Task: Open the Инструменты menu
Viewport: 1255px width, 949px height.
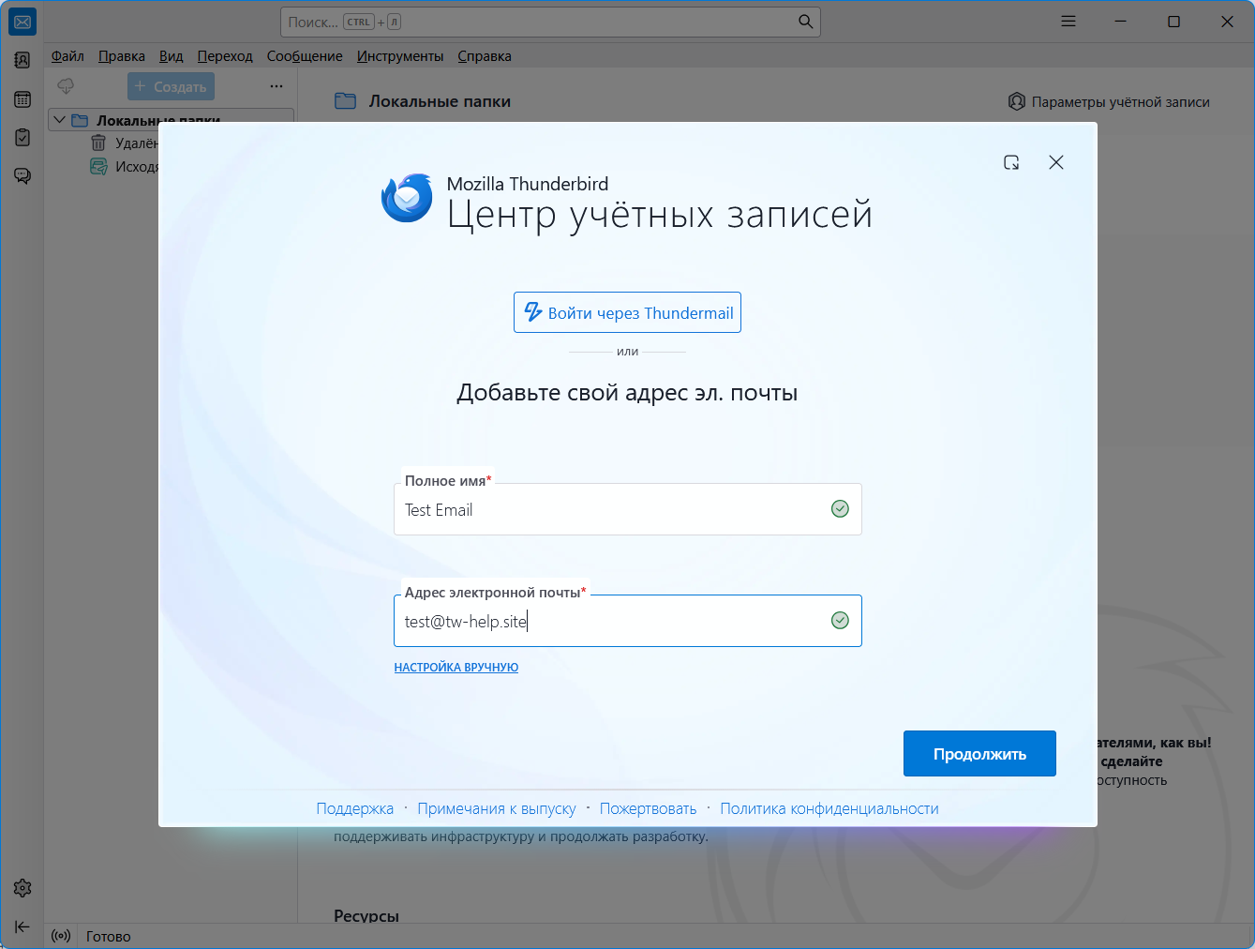Action: point(400,56)
